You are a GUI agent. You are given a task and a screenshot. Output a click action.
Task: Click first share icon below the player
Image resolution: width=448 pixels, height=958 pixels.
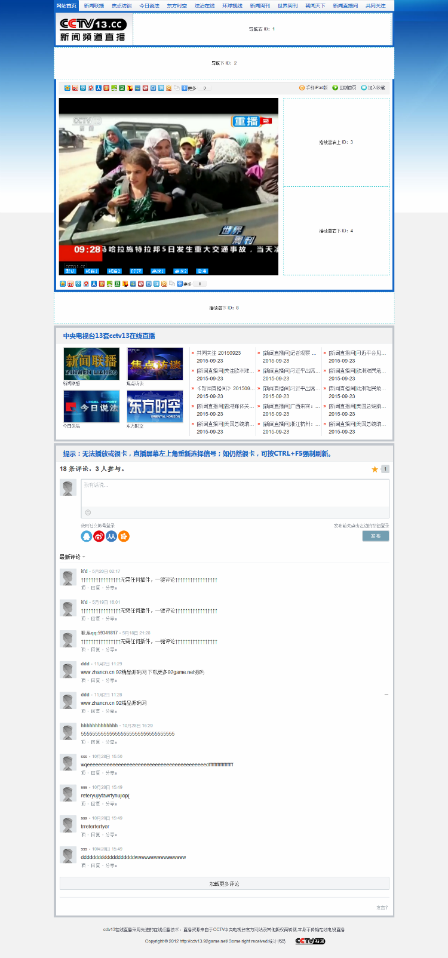pyautogui.click(x=63, y=284)
